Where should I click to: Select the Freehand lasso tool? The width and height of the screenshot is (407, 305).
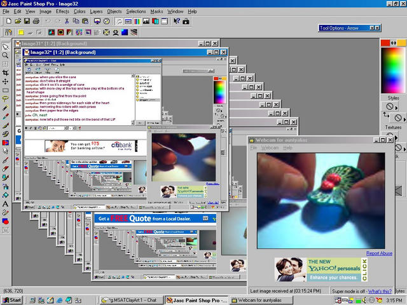pos(6,99)
